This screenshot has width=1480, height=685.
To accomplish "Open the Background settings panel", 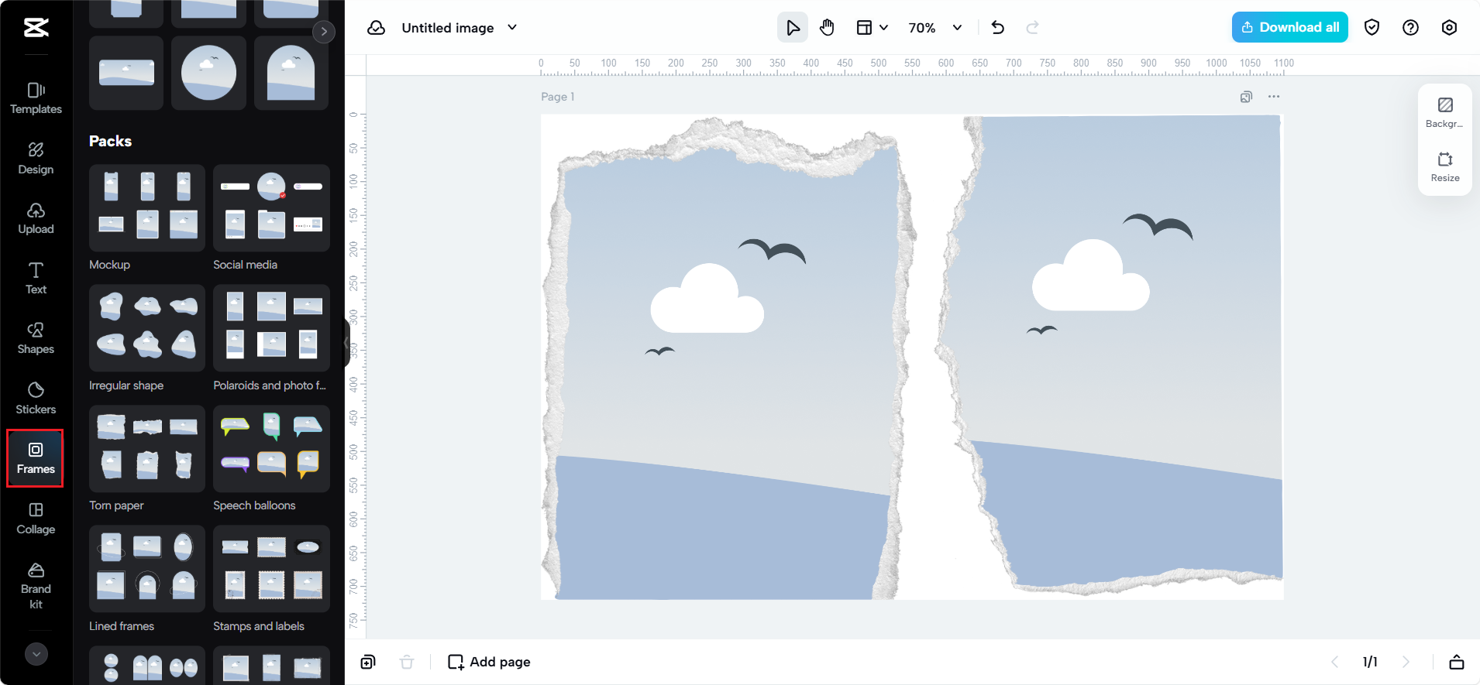I will coord(1445,112).
